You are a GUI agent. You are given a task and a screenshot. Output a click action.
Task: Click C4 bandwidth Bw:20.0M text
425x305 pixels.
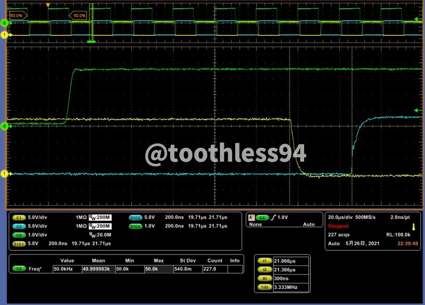tap(100, 235)
